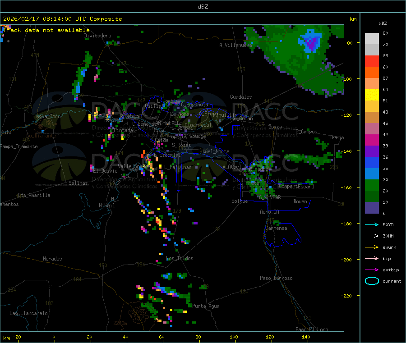This screenshot has height=343, width=406.
Task: Click the 'Soitue' map label
Action: pyautogui.click(x=240, y=201)
